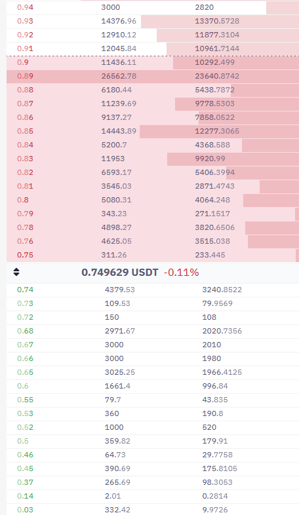Click the up-down sort arrows icon

[16, 272]
